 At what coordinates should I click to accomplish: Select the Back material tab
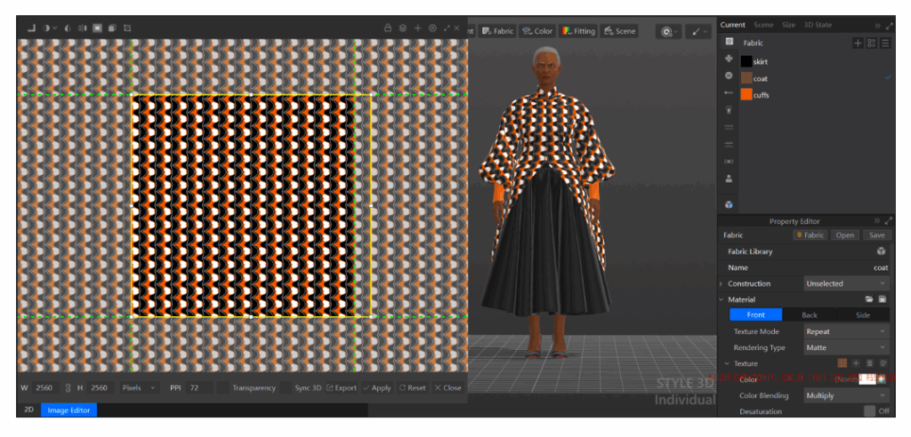(x=810, y=315)
